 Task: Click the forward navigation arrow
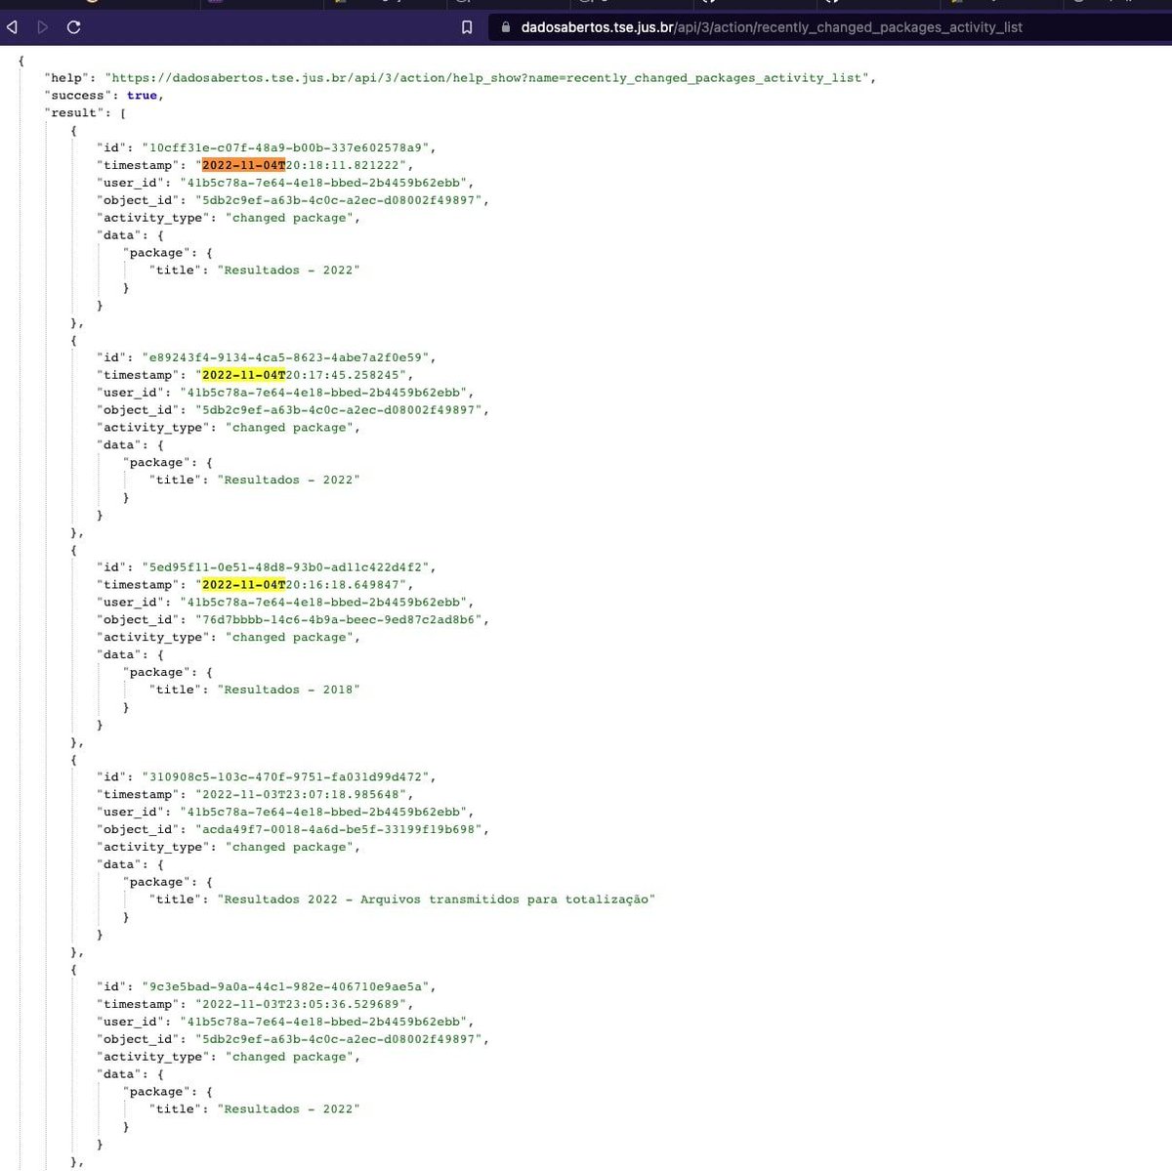coord(42,27)
